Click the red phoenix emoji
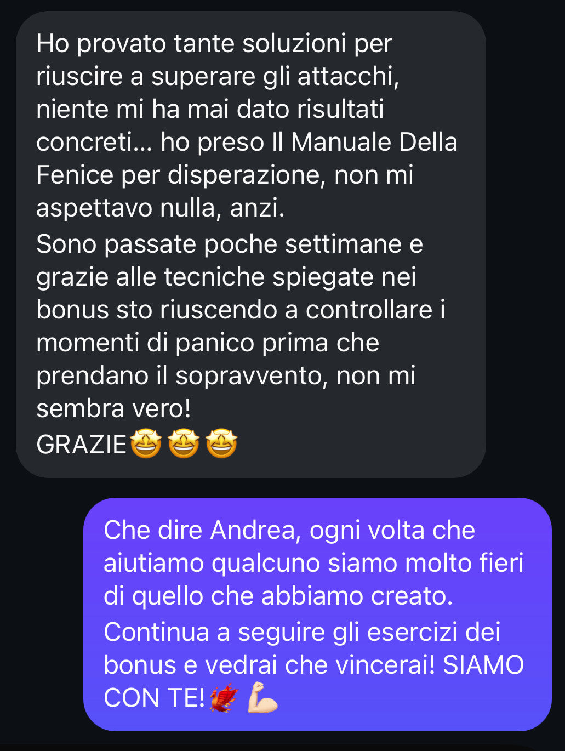Viewport: 565px width, 751px height. click(224, 697)
